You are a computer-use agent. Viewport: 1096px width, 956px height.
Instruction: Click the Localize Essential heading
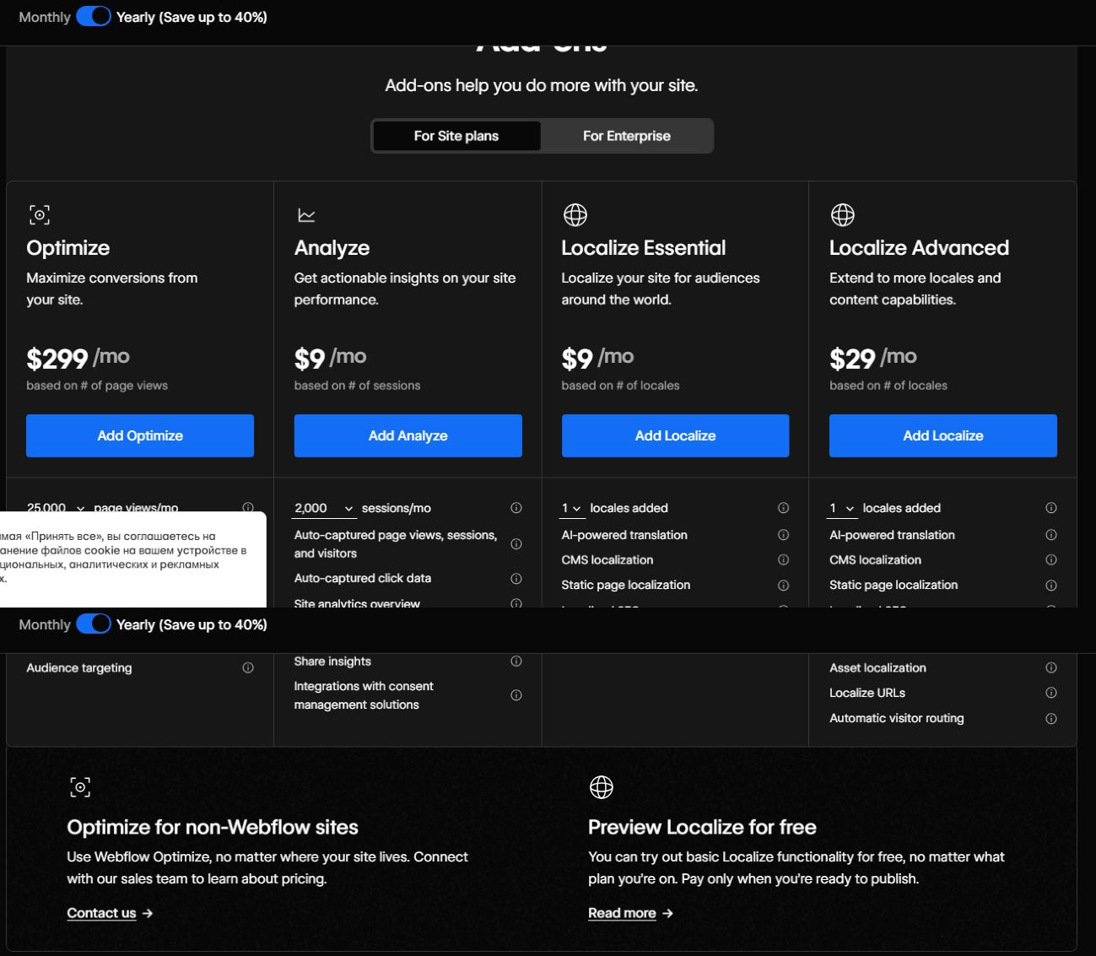pos(644,248)
